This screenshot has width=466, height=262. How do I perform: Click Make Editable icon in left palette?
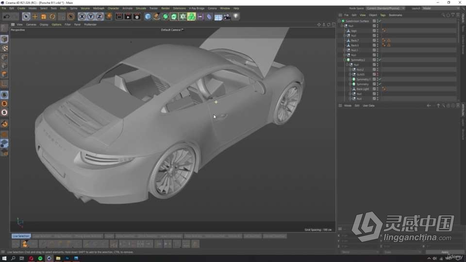(x=4, y=28)
